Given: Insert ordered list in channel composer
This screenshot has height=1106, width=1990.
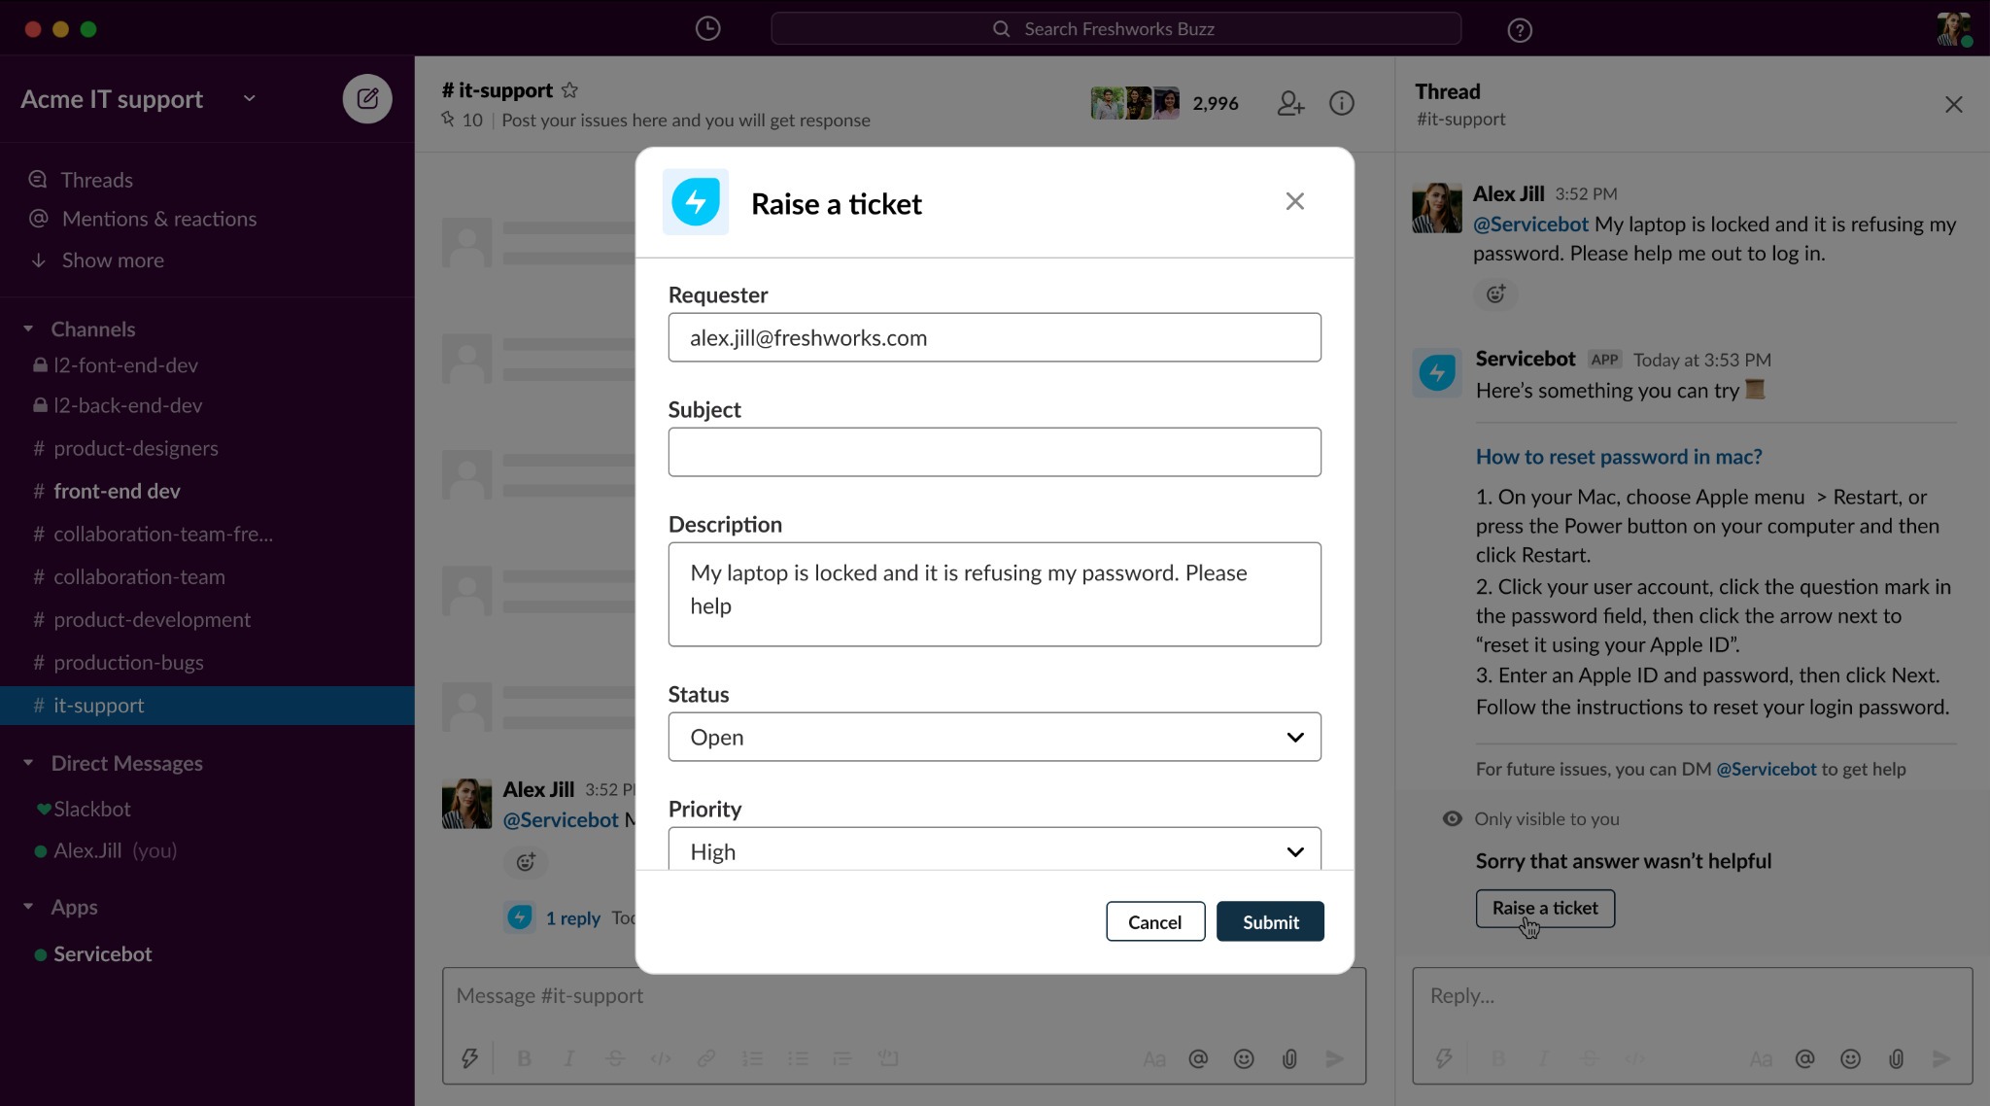Looking at the screenshot, I should (x=752, y=1058).
